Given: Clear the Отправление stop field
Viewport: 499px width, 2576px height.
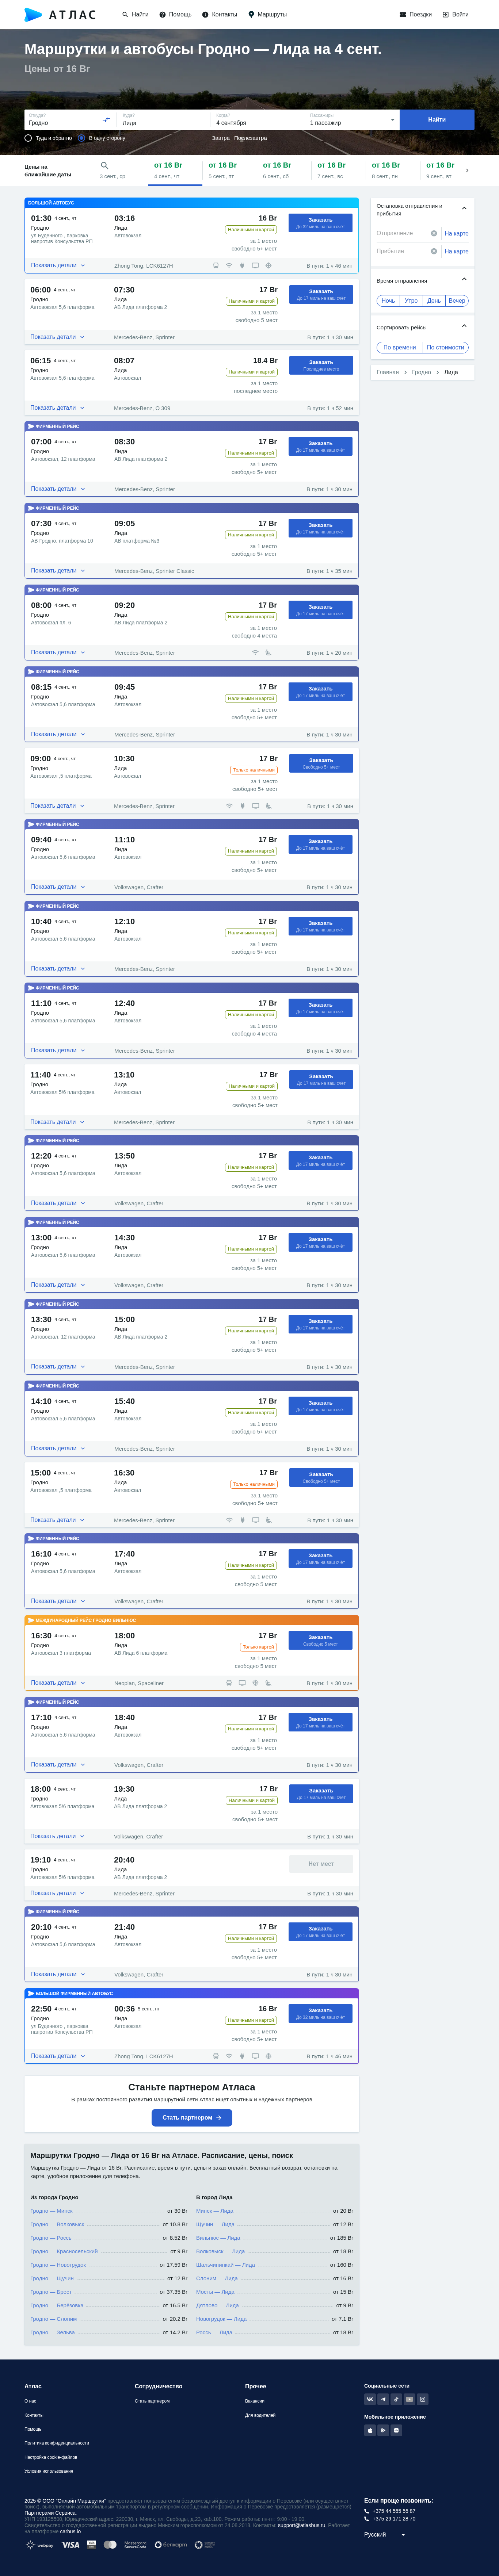Looking at the screenshot, I should point(434,233).
